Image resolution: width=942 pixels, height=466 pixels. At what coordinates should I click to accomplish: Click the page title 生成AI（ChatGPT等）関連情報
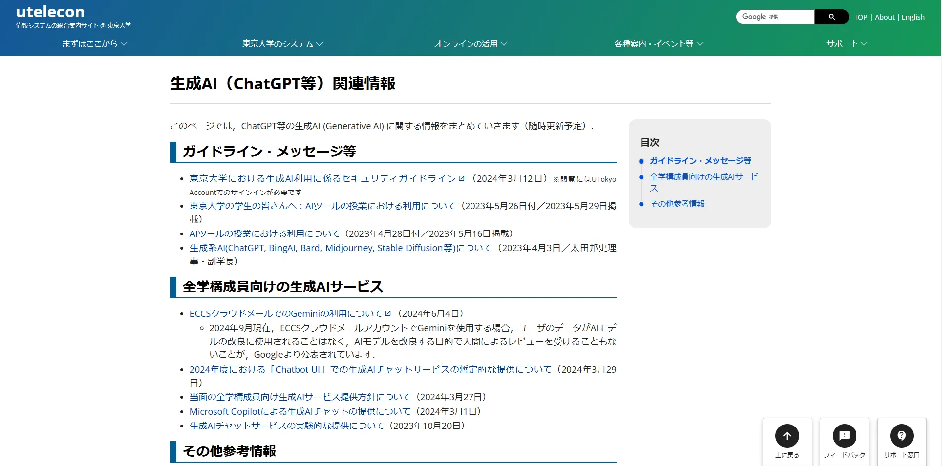[283, 83]
